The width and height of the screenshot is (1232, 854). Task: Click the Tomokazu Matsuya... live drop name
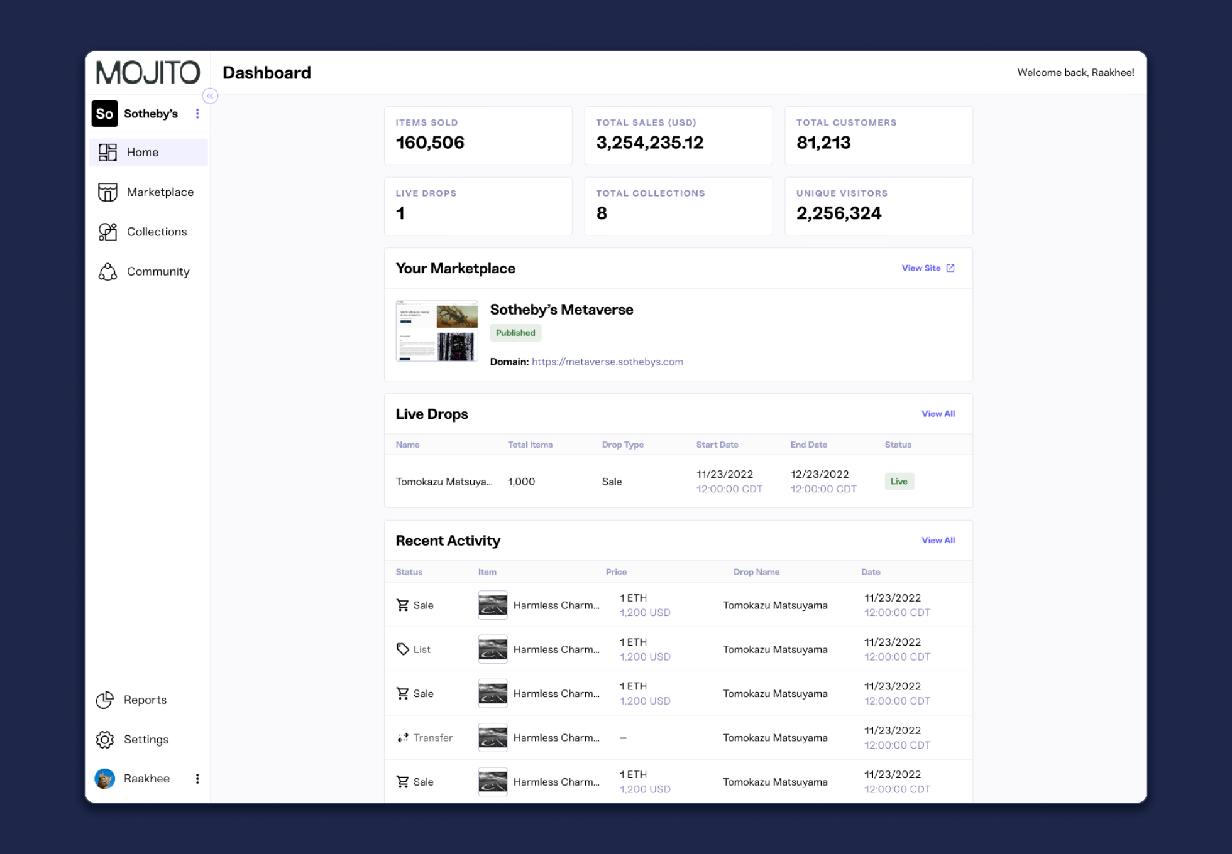pos(444,482)
